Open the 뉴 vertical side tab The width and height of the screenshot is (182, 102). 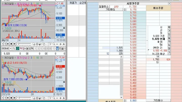click(169, 45)
